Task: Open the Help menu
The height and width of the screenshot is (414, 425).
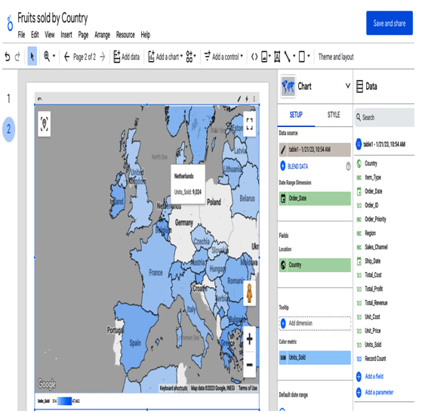Action: point(145,35)
